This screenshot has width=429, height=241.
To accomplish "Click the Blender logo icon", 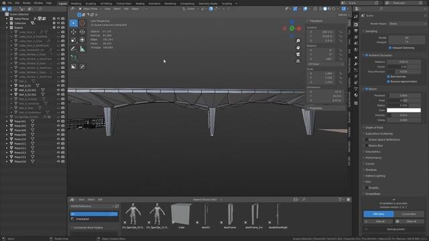I will (3, 3).
